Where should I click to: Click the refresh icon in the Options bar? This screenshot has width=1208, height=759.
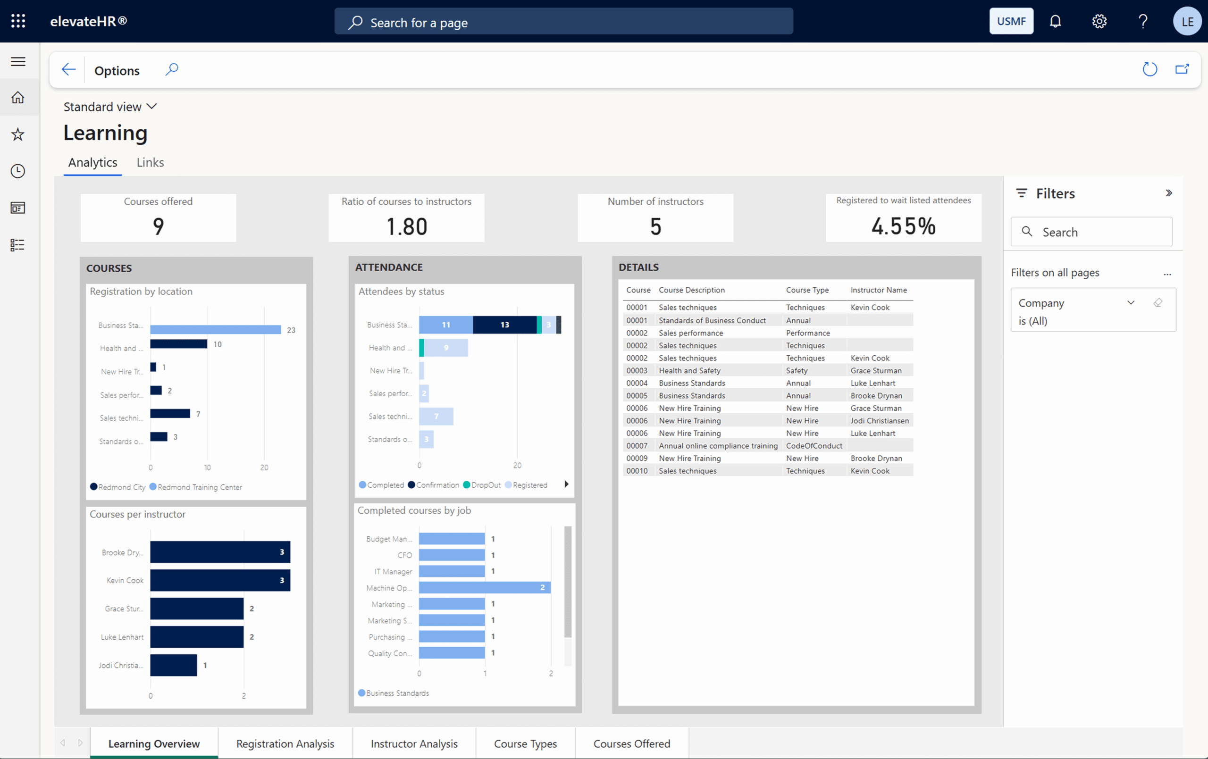1149,69
